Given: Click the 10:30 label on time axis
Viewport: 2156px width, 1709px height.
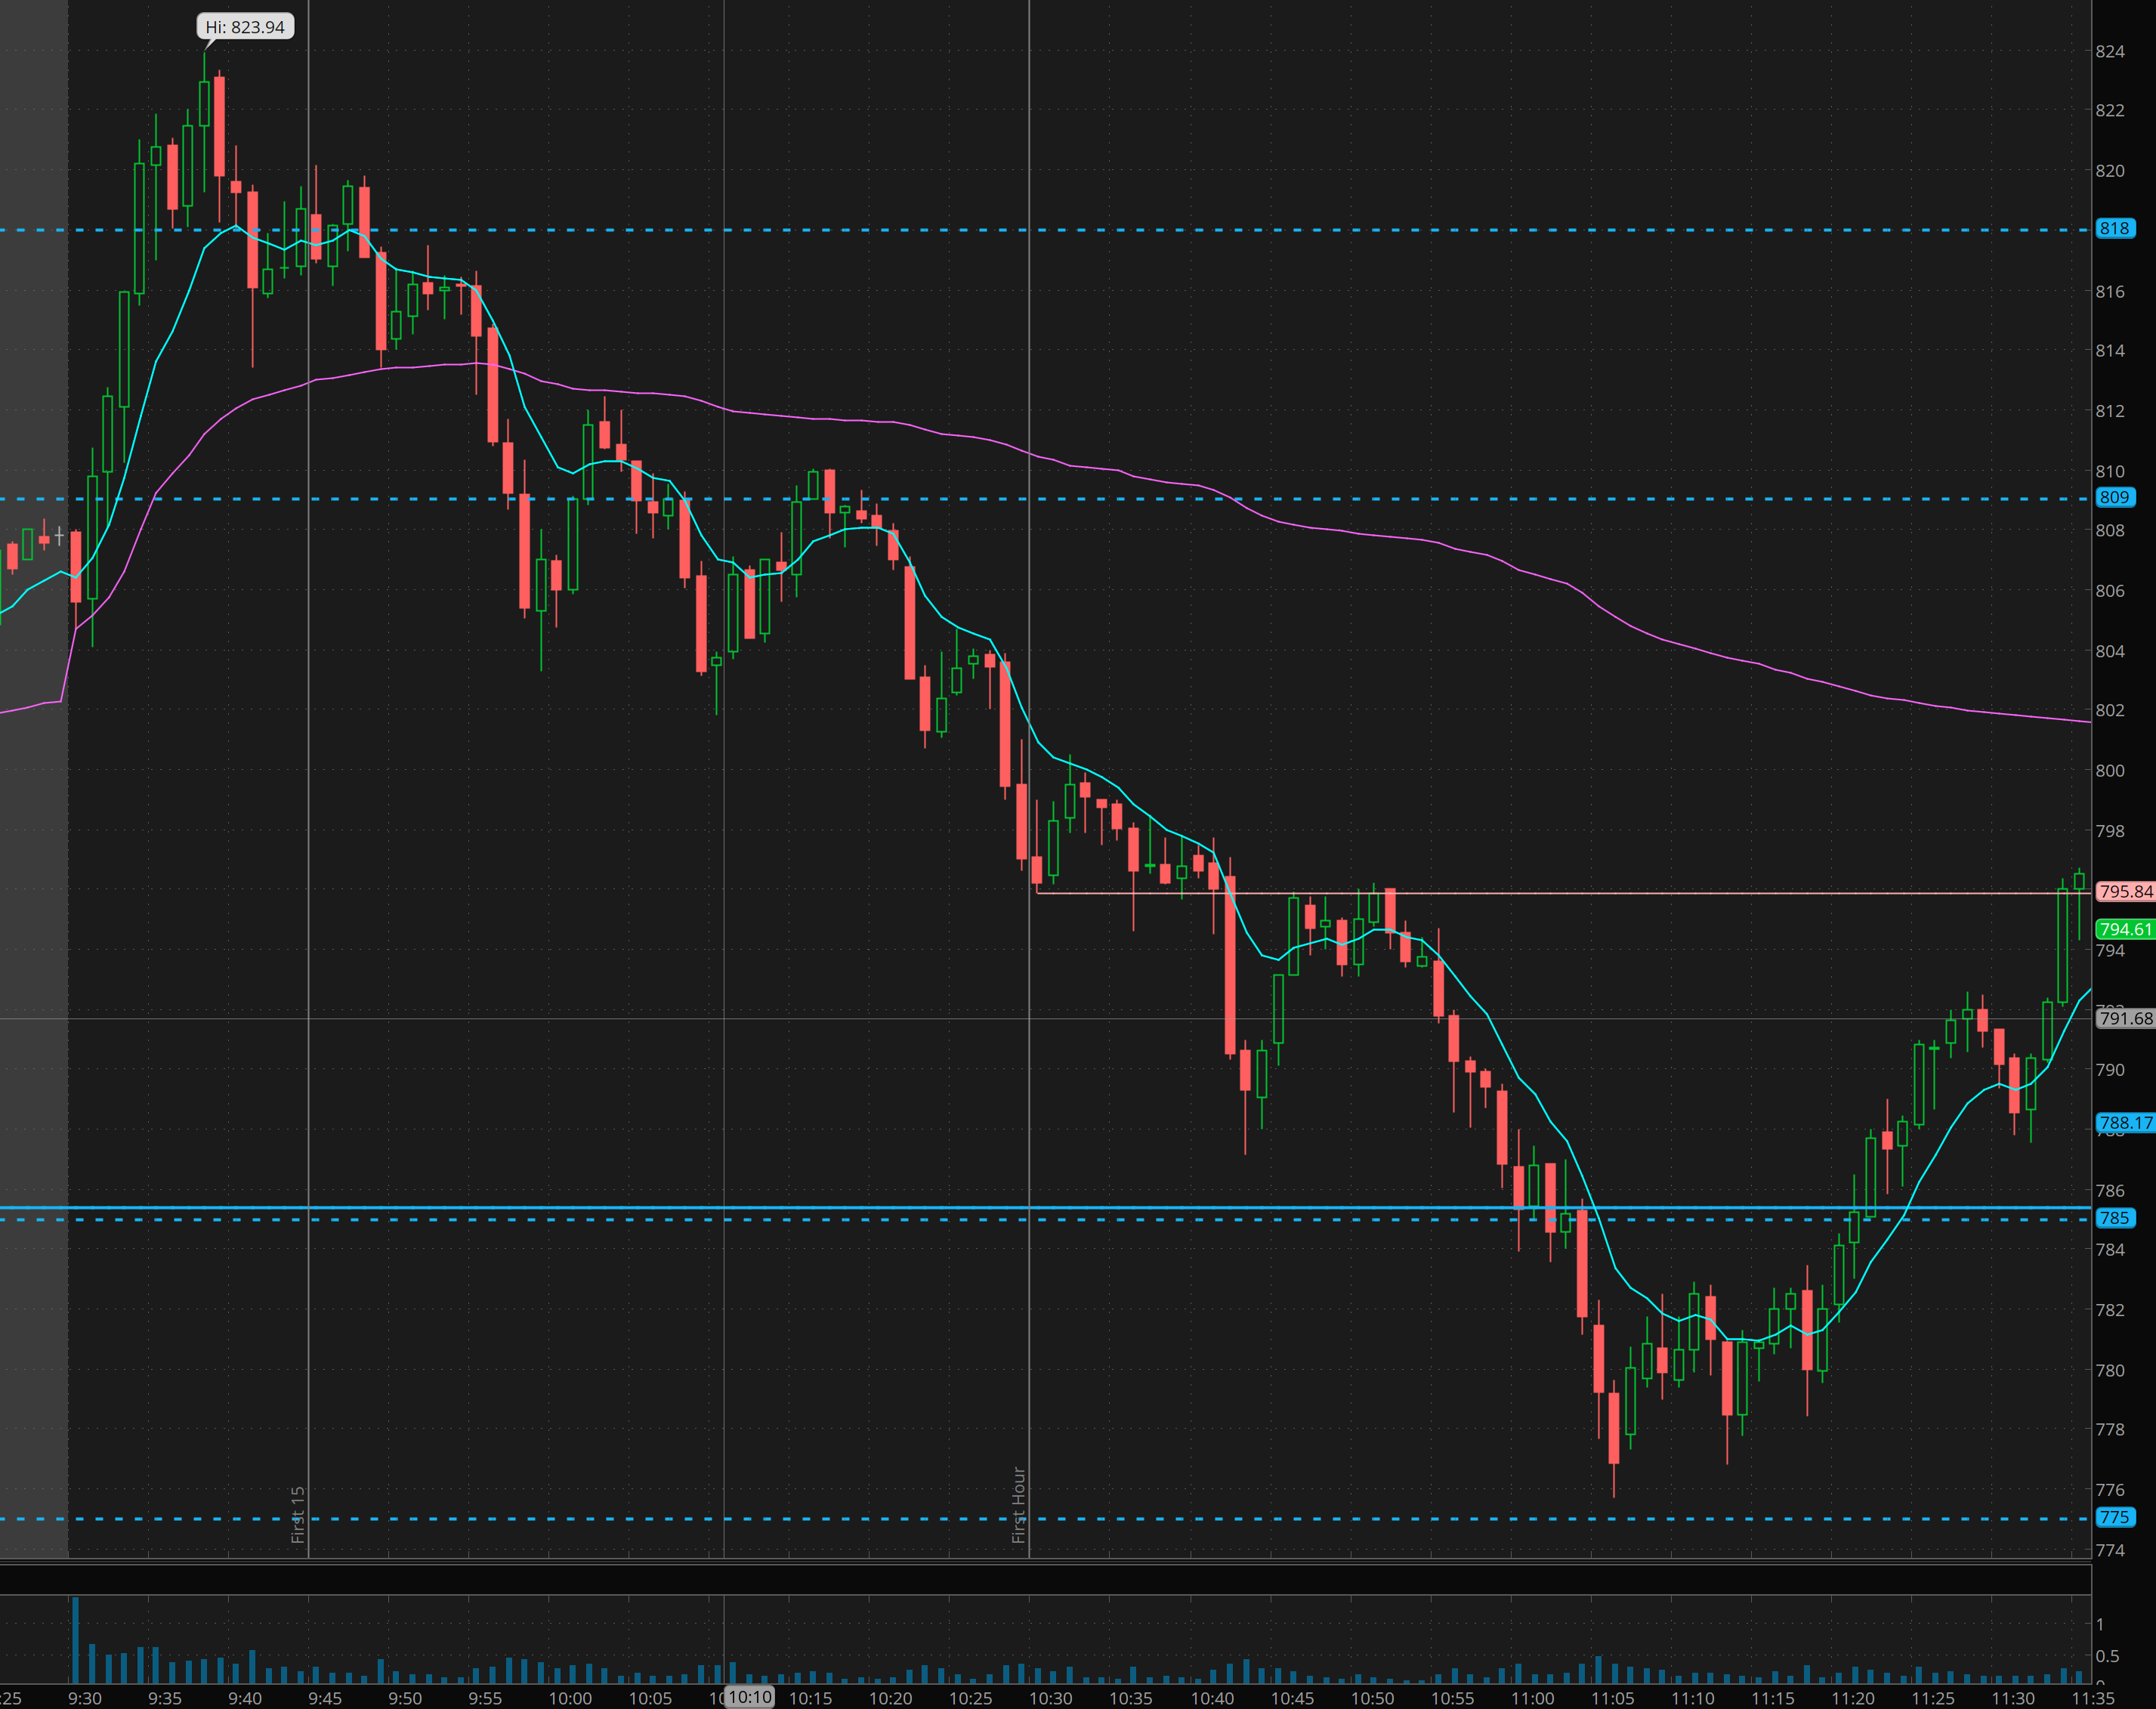Looking at the screenshot, I should 1051,1698.
